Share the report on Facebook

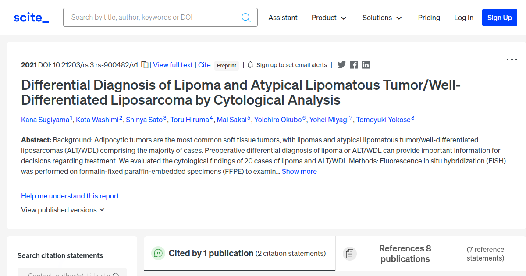click(x=354, y=65)
